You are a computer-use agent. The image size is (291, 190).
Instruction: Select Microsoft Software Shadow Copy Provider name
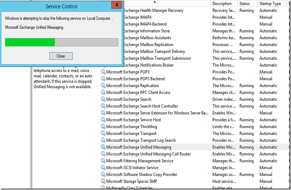[x=142, y=175]
